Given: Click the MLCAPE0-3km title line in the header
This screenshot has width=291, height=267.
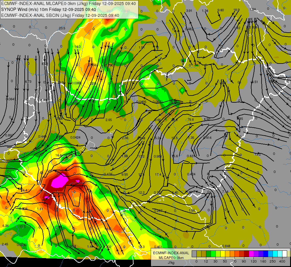Looking at the screenshot, I should coord(68,4).
